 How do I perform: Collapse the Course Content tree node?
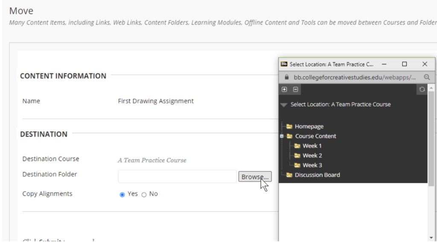pos(282,136)
